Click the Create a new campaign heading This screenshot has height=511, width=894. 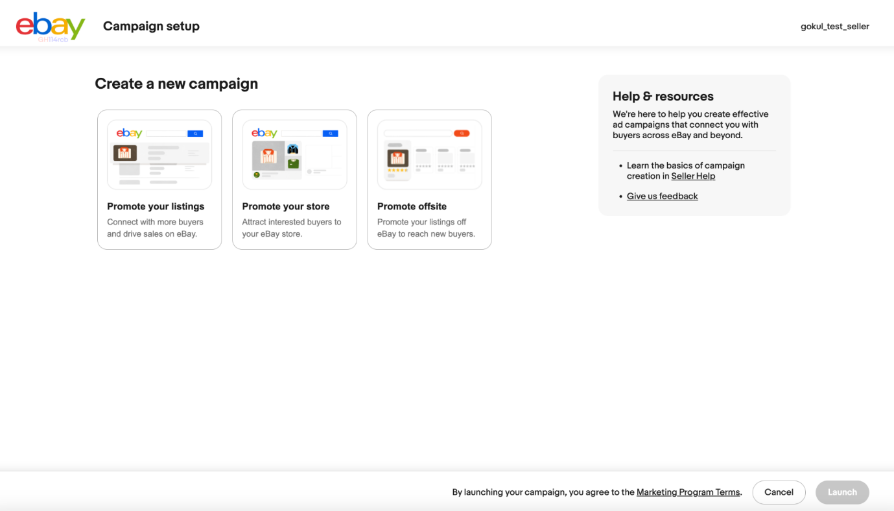(176, 84)
